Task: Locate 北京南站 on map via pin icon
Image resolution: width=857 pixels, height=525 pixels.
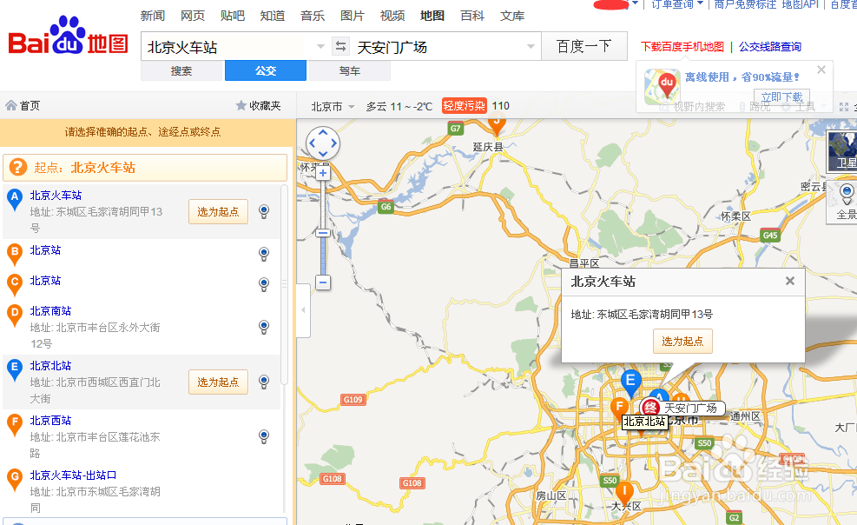Action: pos(264,327)
